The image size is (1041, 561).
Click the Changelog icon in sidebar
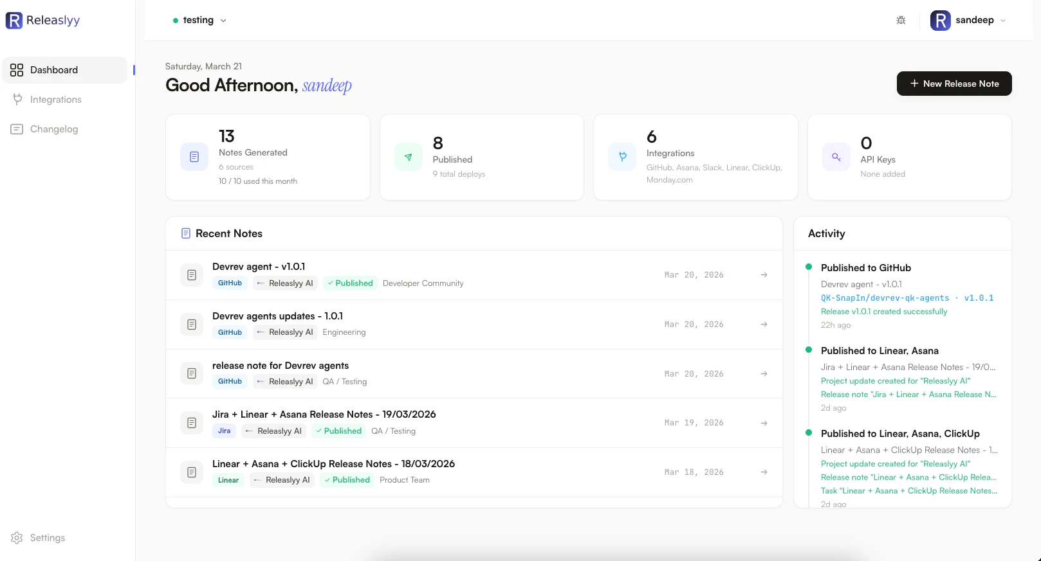(x=17, y=129)
